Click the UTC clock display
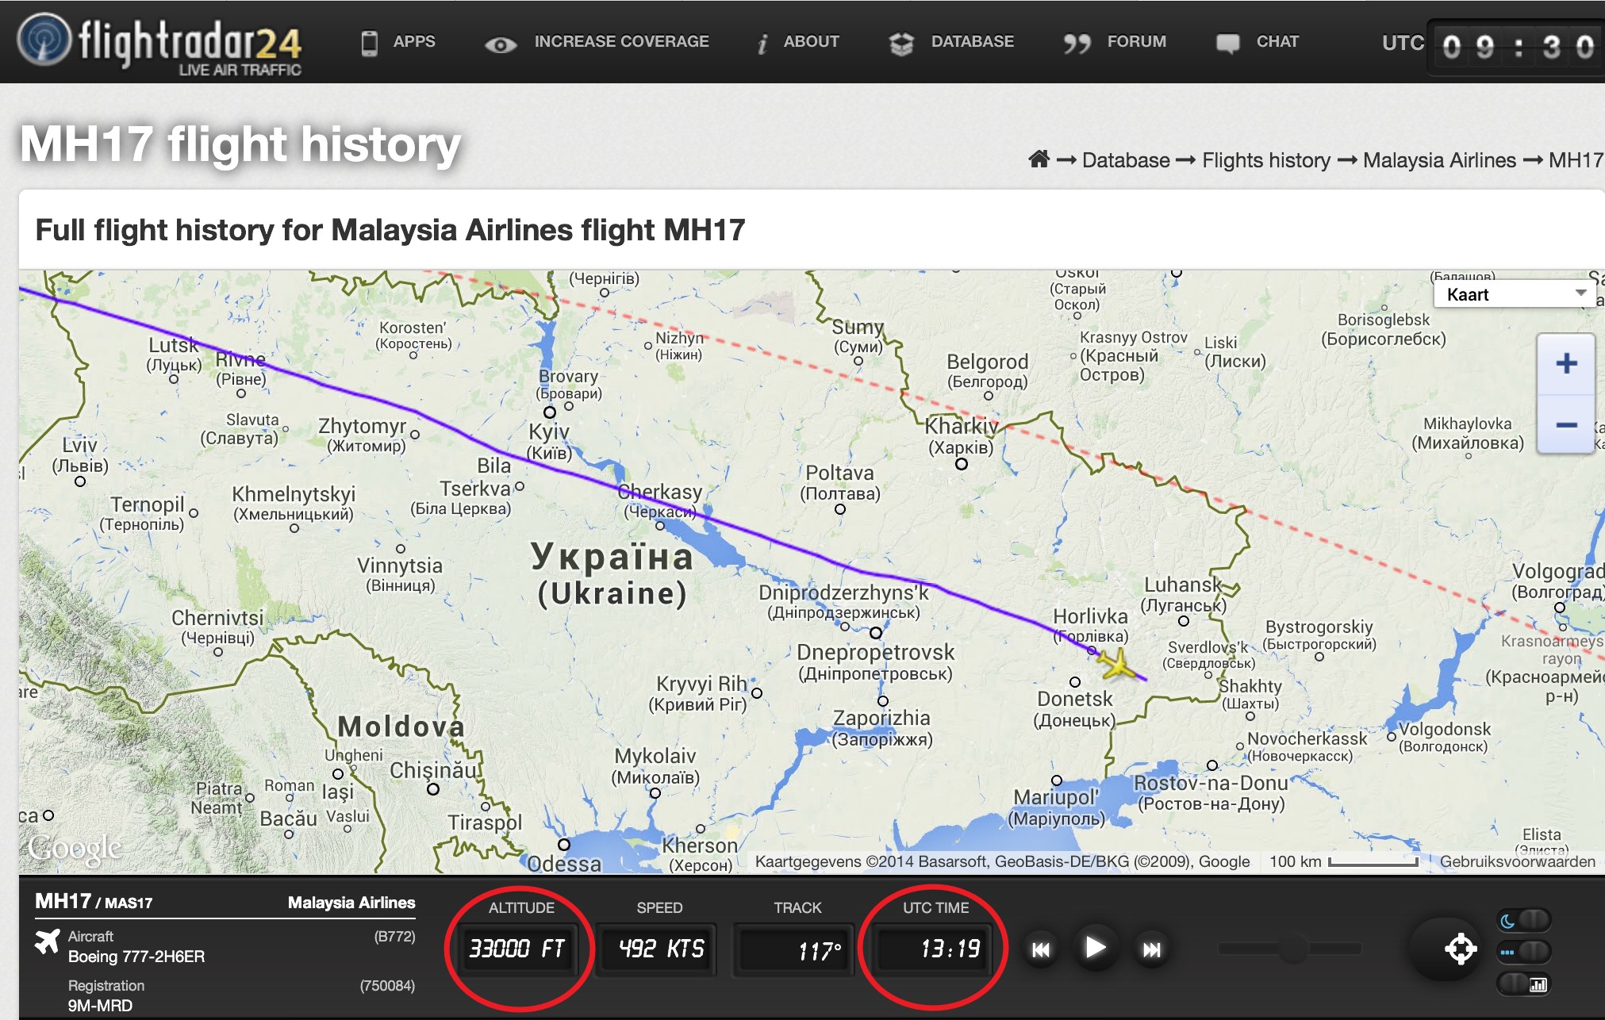This screenshot has height=1020, width=1605. pos(1515,48)
